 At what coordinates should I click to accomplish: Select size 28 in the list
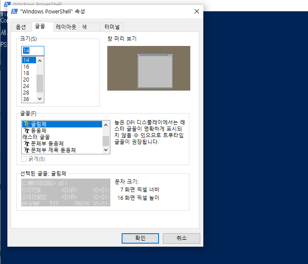click(29, 92)
